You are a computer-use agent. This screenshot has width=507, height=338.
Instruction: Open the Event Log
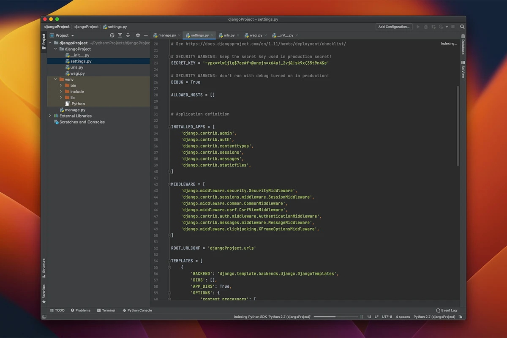[446, 311]
